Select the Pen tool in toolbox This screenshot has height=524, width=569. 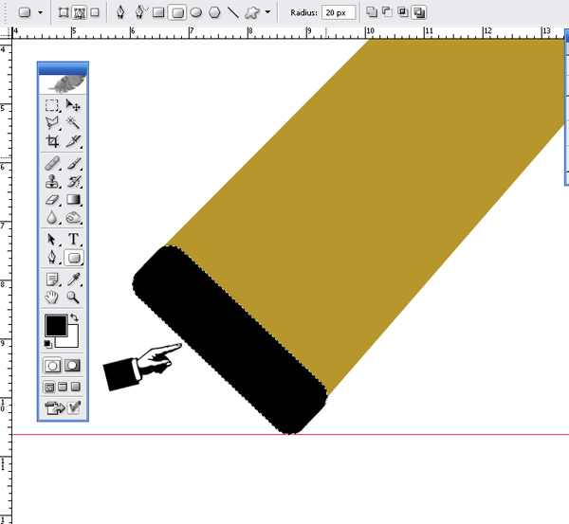[52, 258]
